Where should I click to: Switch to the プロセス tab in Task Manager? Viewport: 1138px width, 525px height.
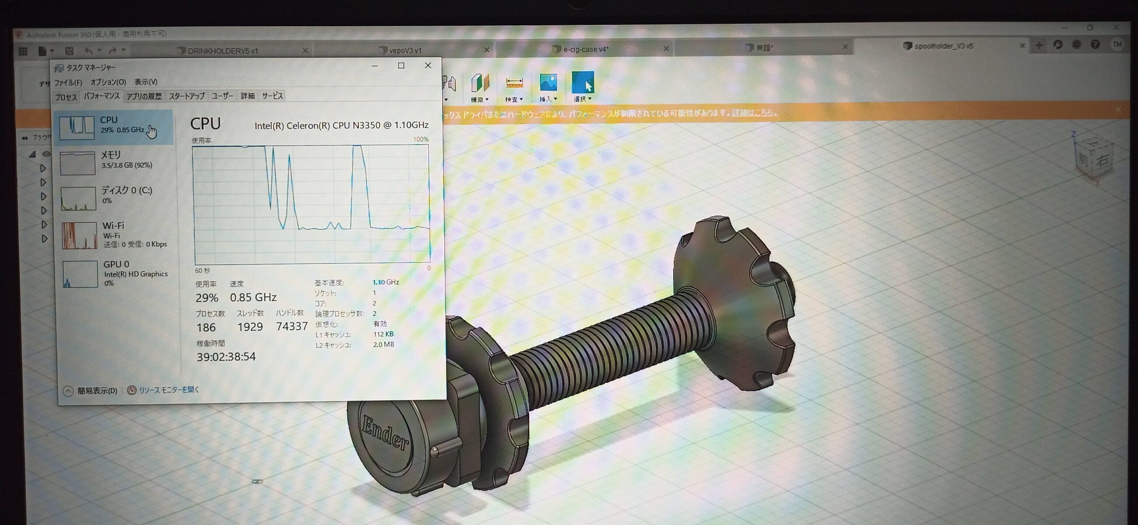(66, 97)
